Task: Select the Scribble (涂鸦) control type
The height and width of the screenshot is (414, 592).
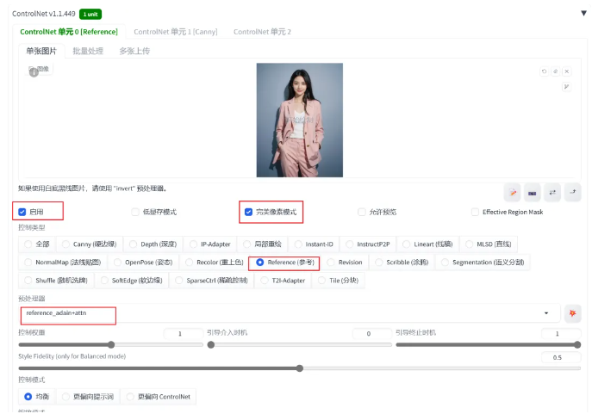Action: point(402,263)
